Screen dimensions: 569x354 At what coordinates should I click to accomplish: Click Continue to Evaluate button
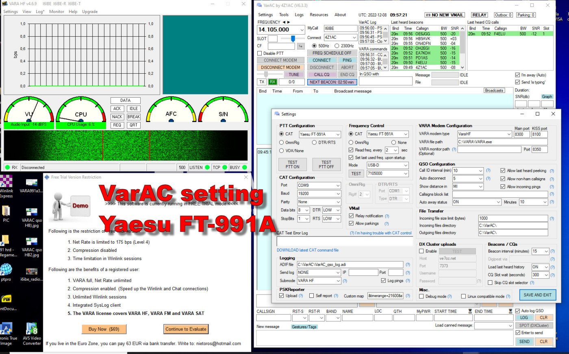[x=186, y=329]
